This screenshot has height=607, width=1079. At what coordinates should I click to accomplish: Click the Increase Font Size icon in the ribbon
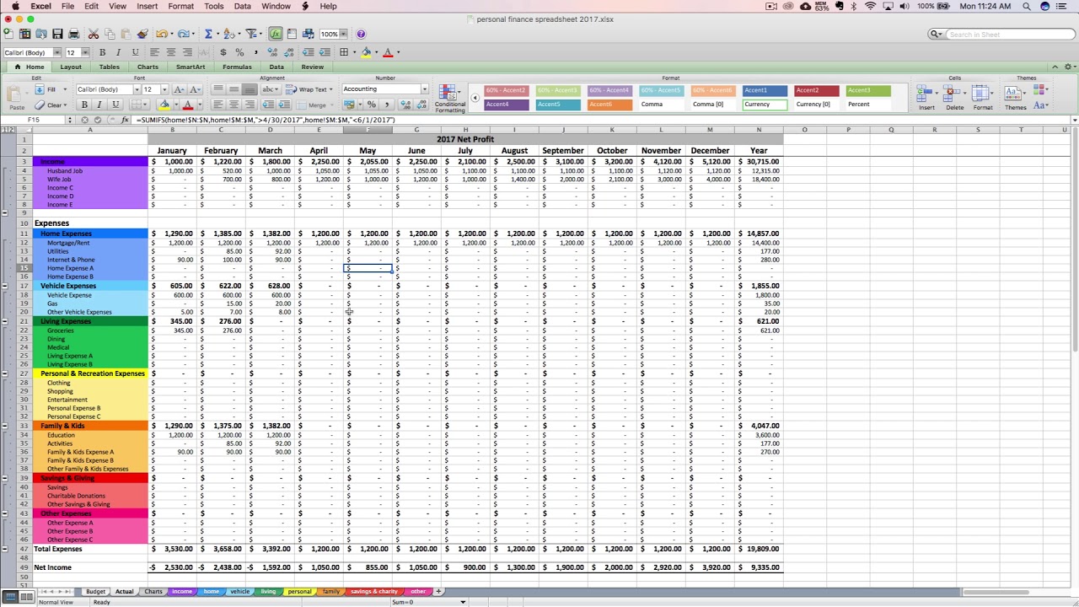point(178,89)
